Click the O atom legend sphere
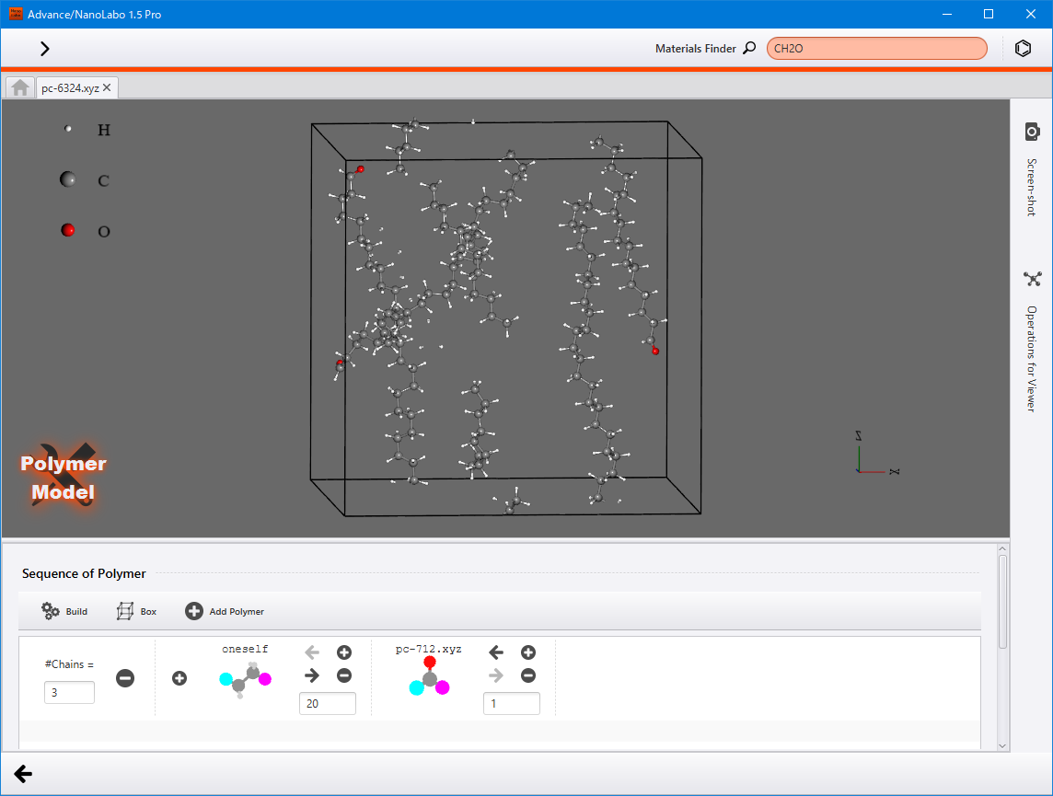This screenshot has width=1053, height=796. [x=68, y=230]
